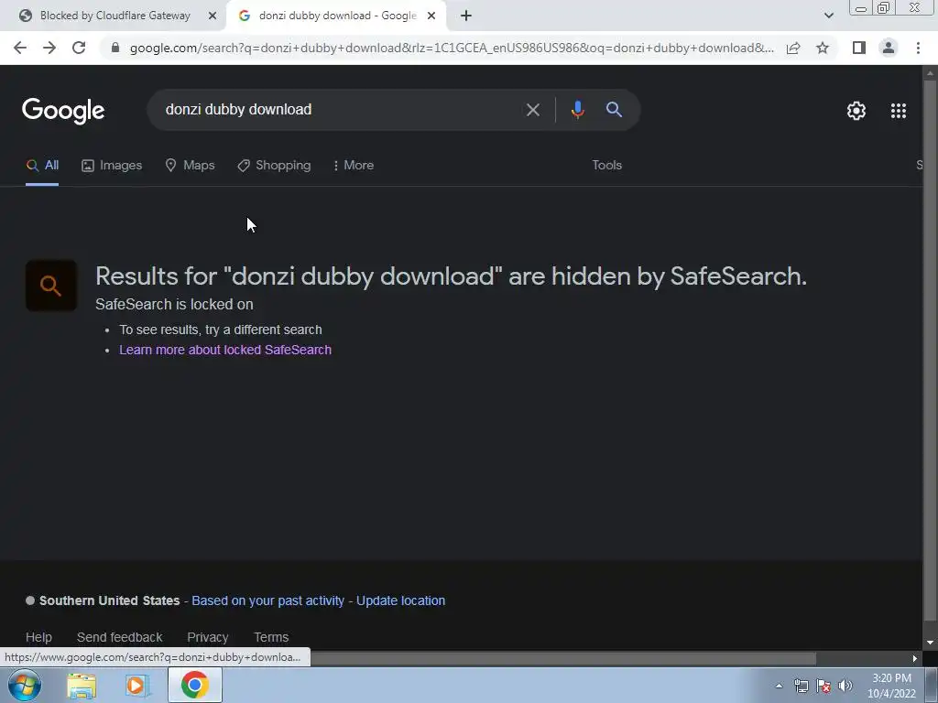Screen dimensions: 938x703
Task: Switch to Shopping results
Action: [x=274, y=166]
